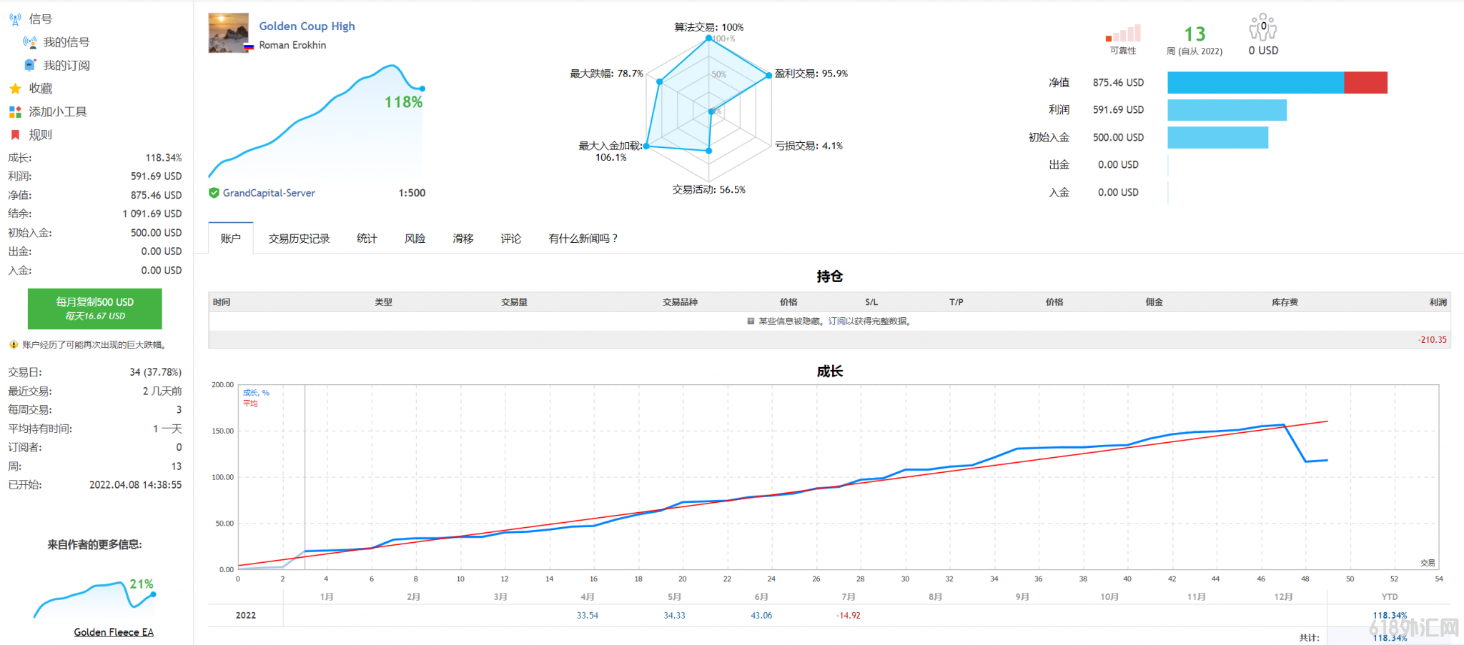Click the Add Widget colored squares icon
Viewport: 1464px width, 645px height.
[x=15, y=112]
